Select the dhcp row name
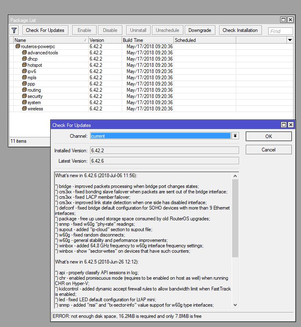The height and width of the screenshot is (327, 301). (x=32, y=59)
